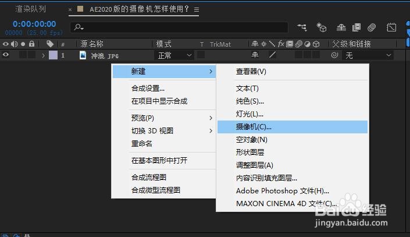Click the motion blur column header icon
This screenshot has width=410, height=237.
pyautogui.click(x=298, y=44)
